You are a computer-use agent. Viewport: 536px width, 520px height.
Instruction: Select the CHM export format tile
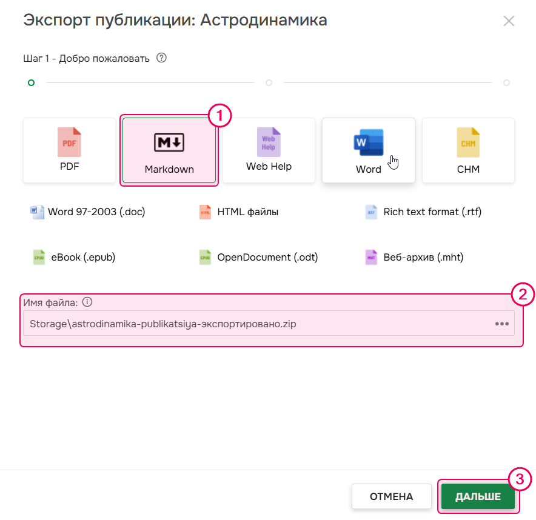(468, 150)
